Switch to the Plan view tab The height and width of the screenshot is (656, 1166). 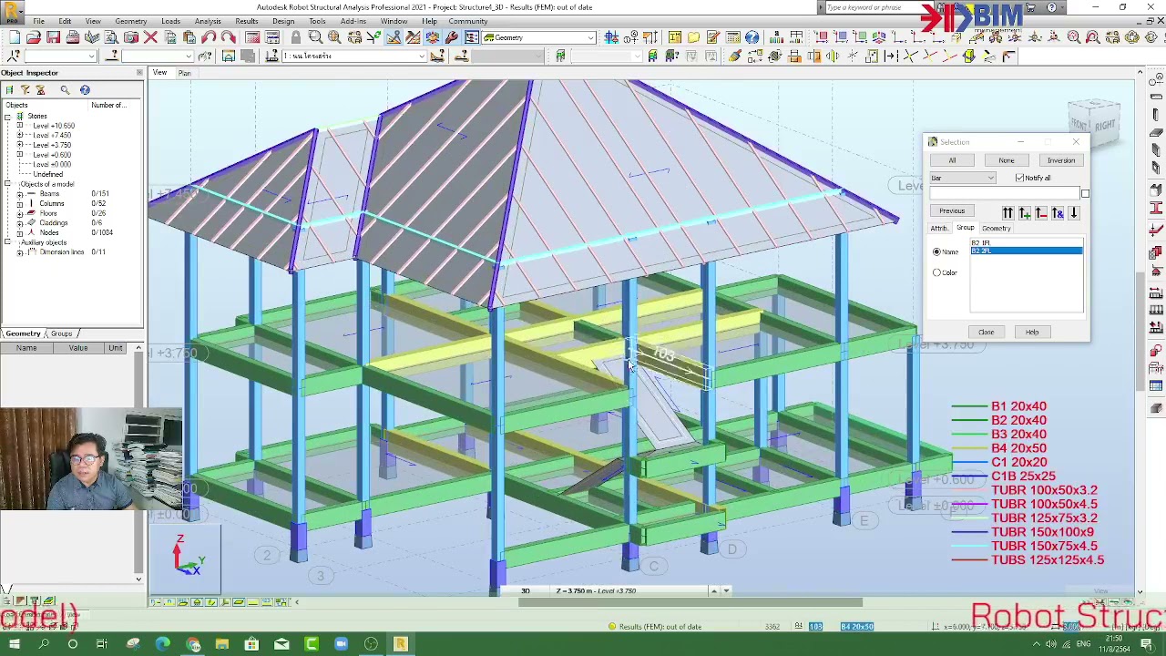point(185,73)
